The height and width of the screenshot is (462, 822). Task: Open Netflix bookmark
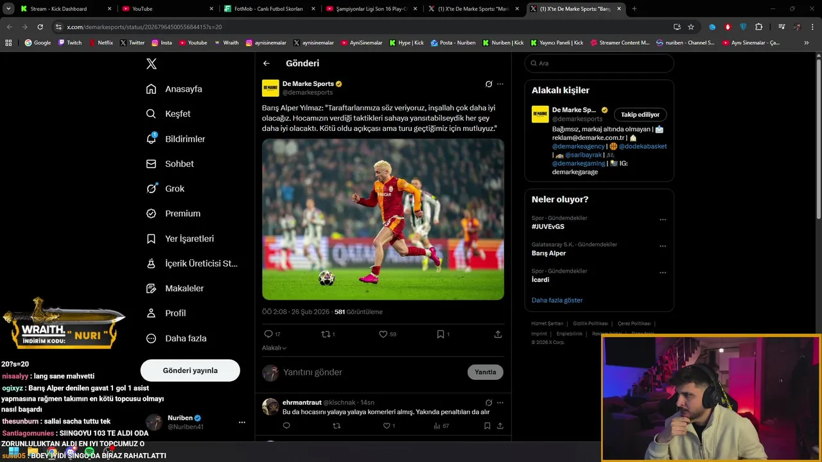[x=100, y=43]
